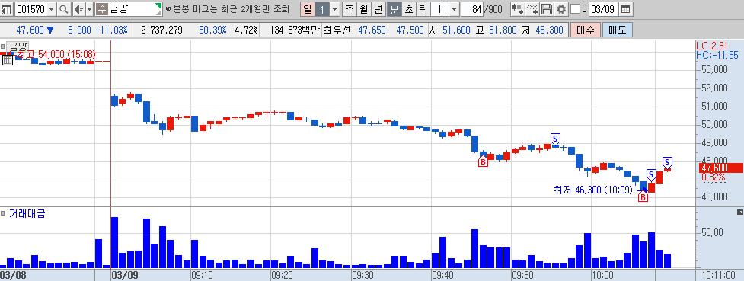This screenshot has width=744, height=281.
Task: Click the stock code input 001570
Action: pyautogui.click(x=31, y=8)
